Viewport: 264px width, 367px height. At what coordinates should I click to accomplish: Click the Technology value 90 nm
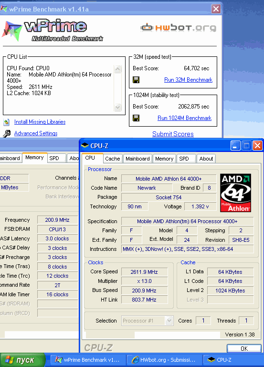(135, 206)
